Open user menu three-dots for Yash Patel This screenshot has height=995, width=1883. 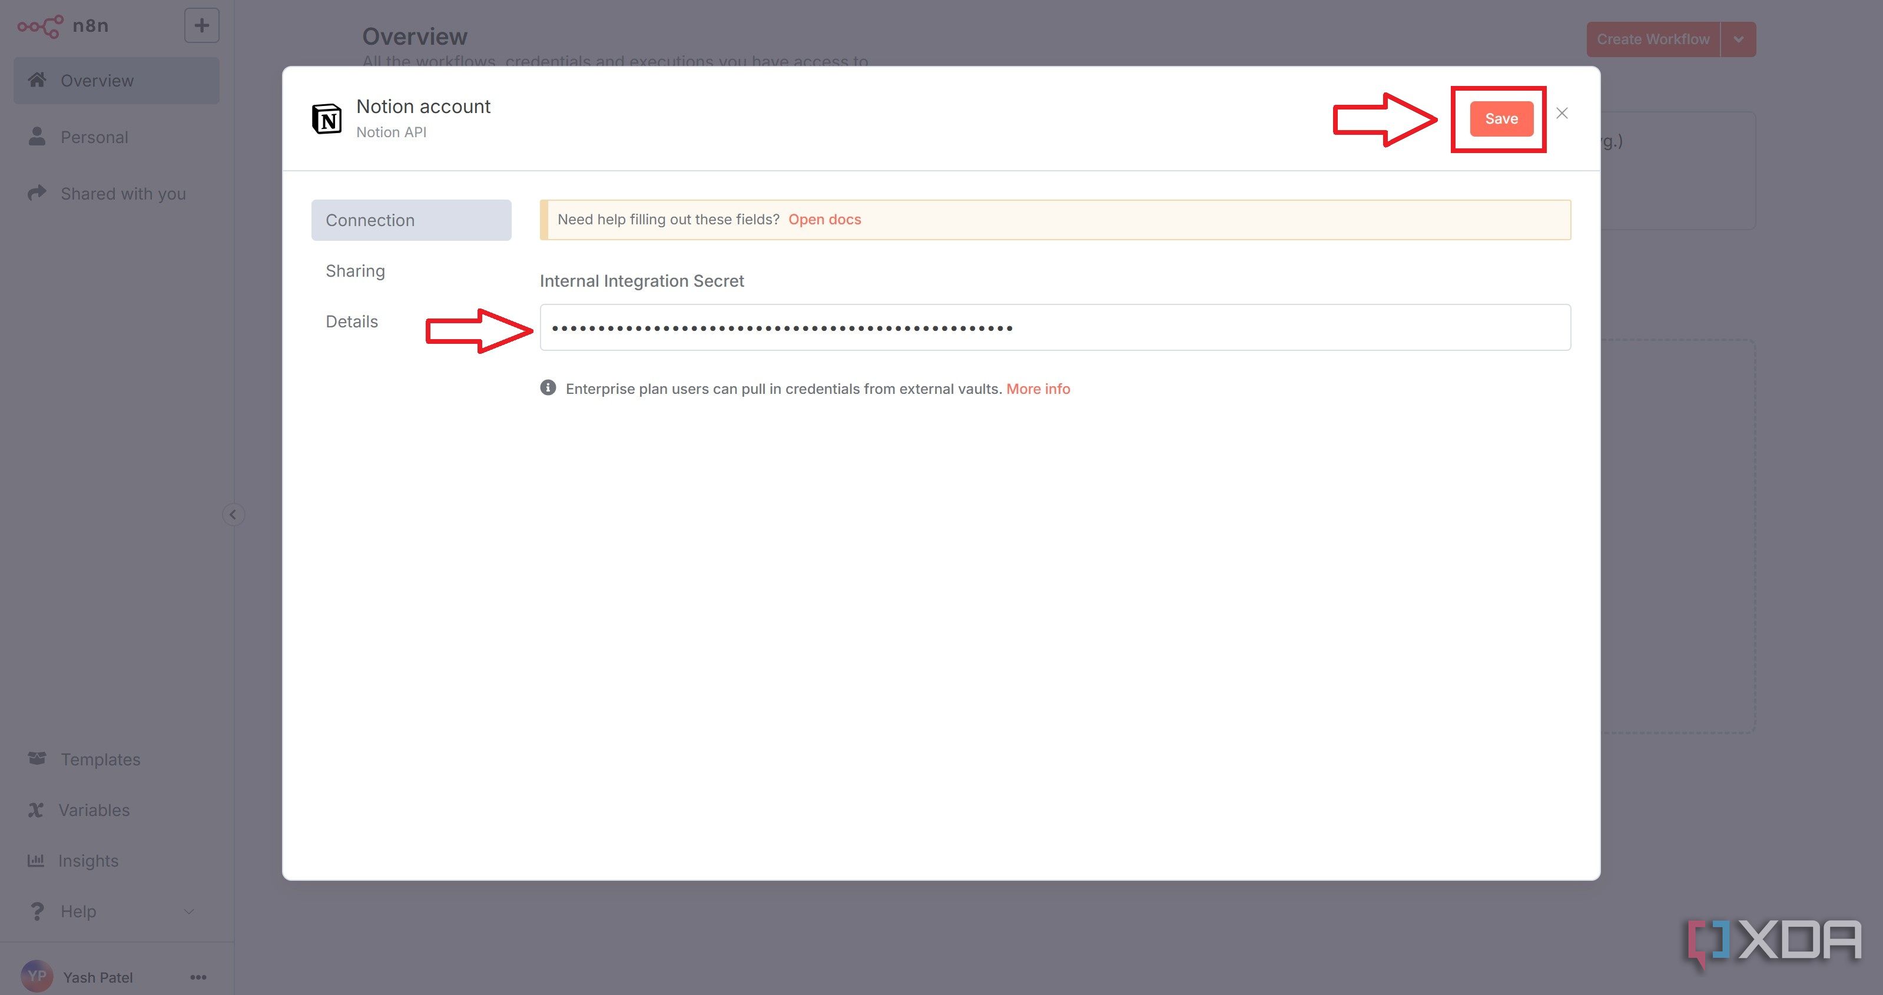pos(198,977)
